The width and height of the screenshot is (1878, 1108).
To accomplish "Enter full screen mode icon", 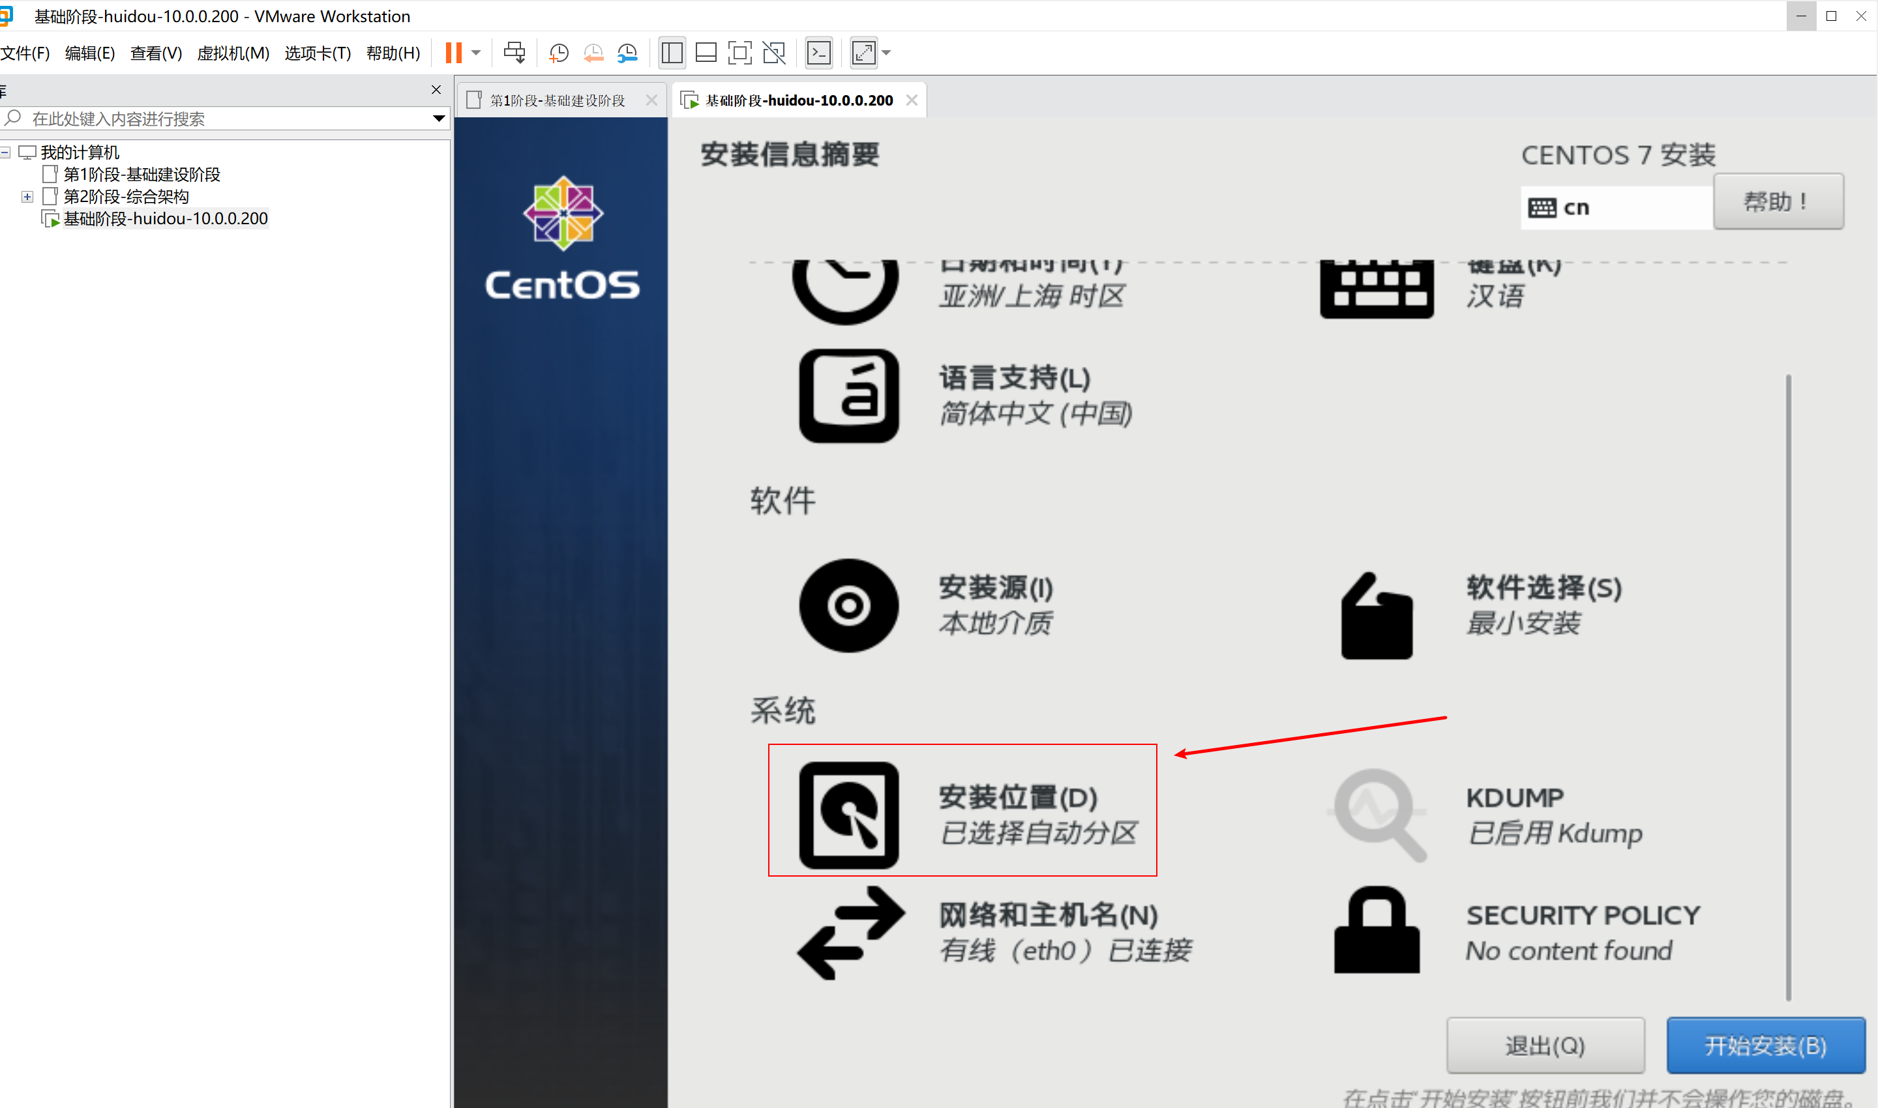I will [739, 52].
